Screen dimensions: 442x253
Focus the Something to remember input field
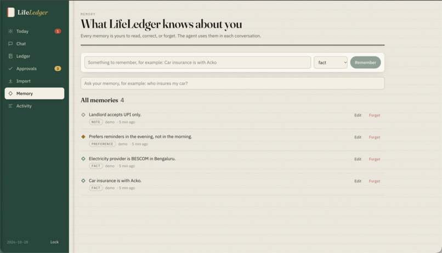coord(197,63)
